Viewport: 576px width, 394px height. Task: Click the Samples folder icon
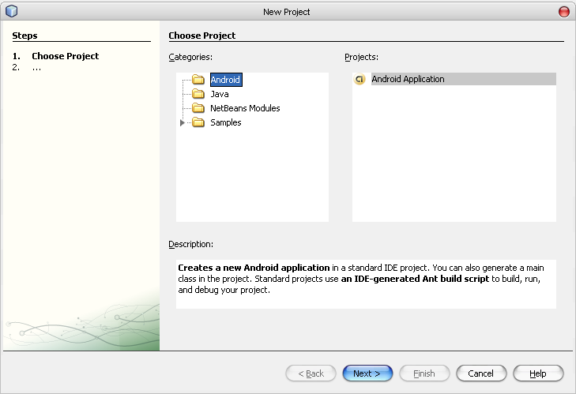point(198,122)
